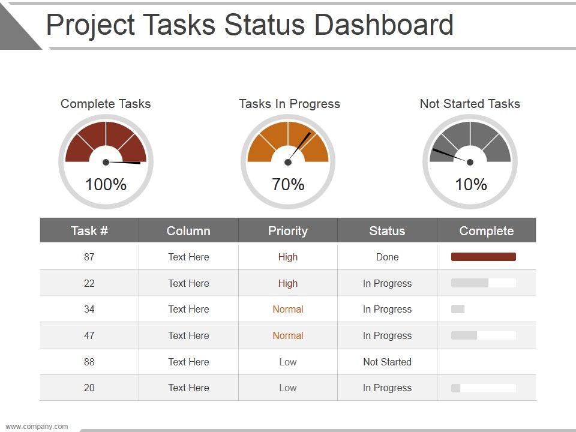The width and height of the screenshot is (576, 432).
Task: Click the progress bar for task 22
Action: pos(484,283)
